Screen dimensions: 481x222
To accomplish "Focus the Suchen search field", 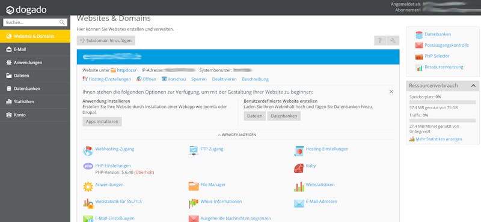I will [x=35, y=22].
